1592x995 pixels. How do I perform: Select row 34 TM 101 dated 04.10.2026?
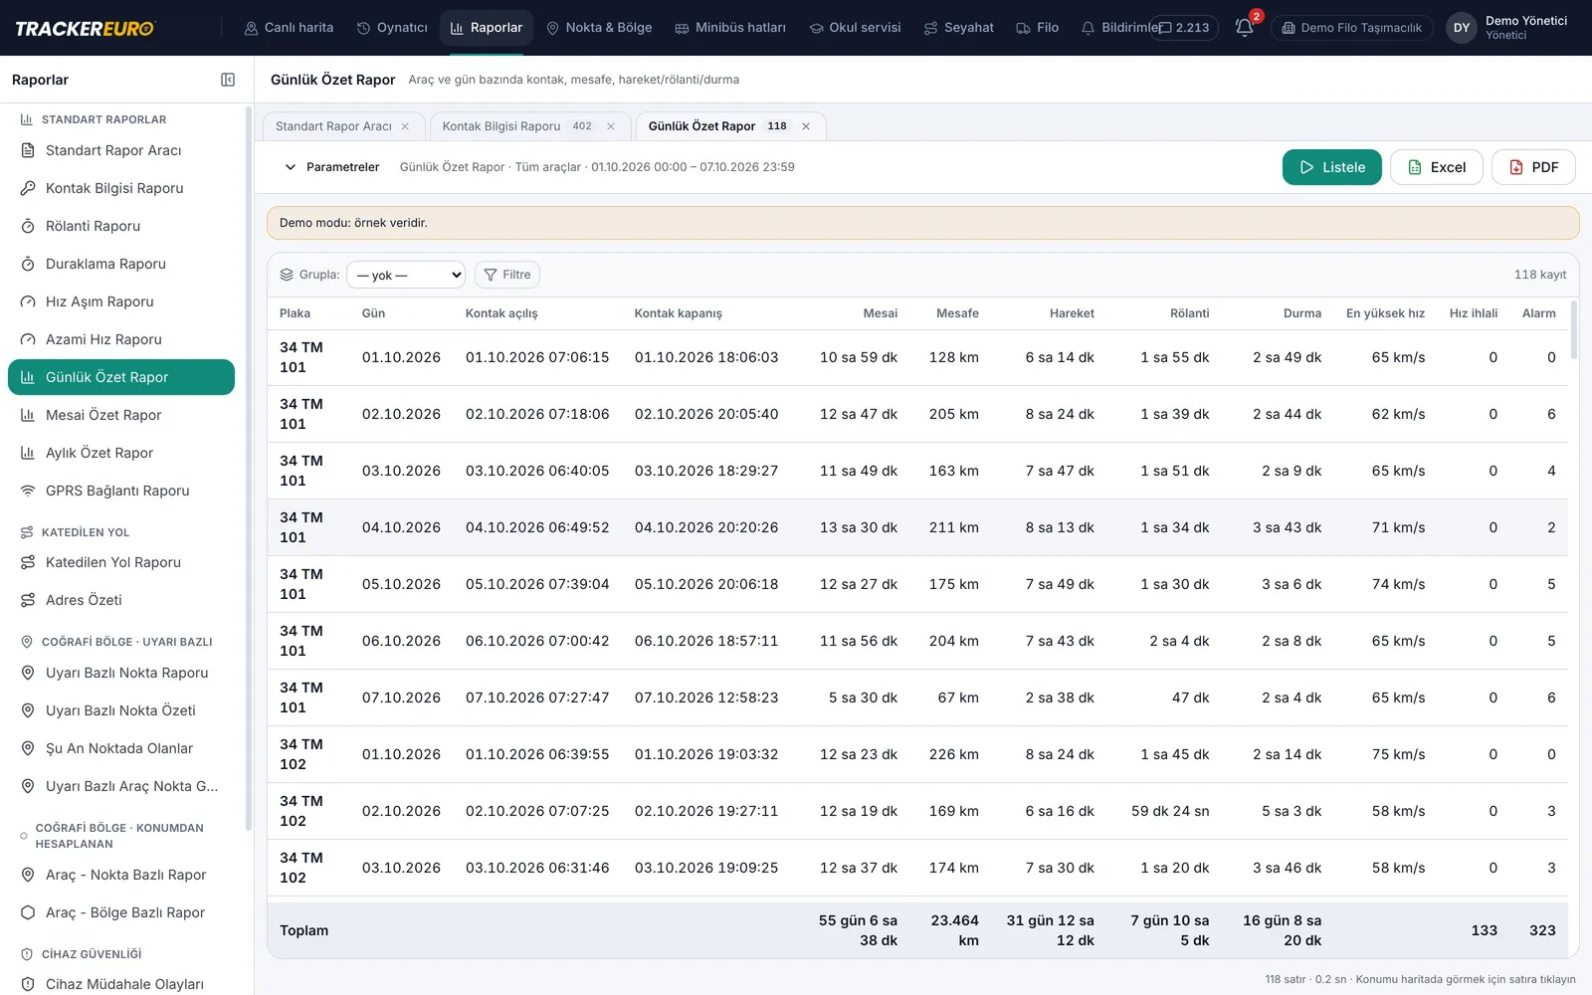(x=917, y=527)
